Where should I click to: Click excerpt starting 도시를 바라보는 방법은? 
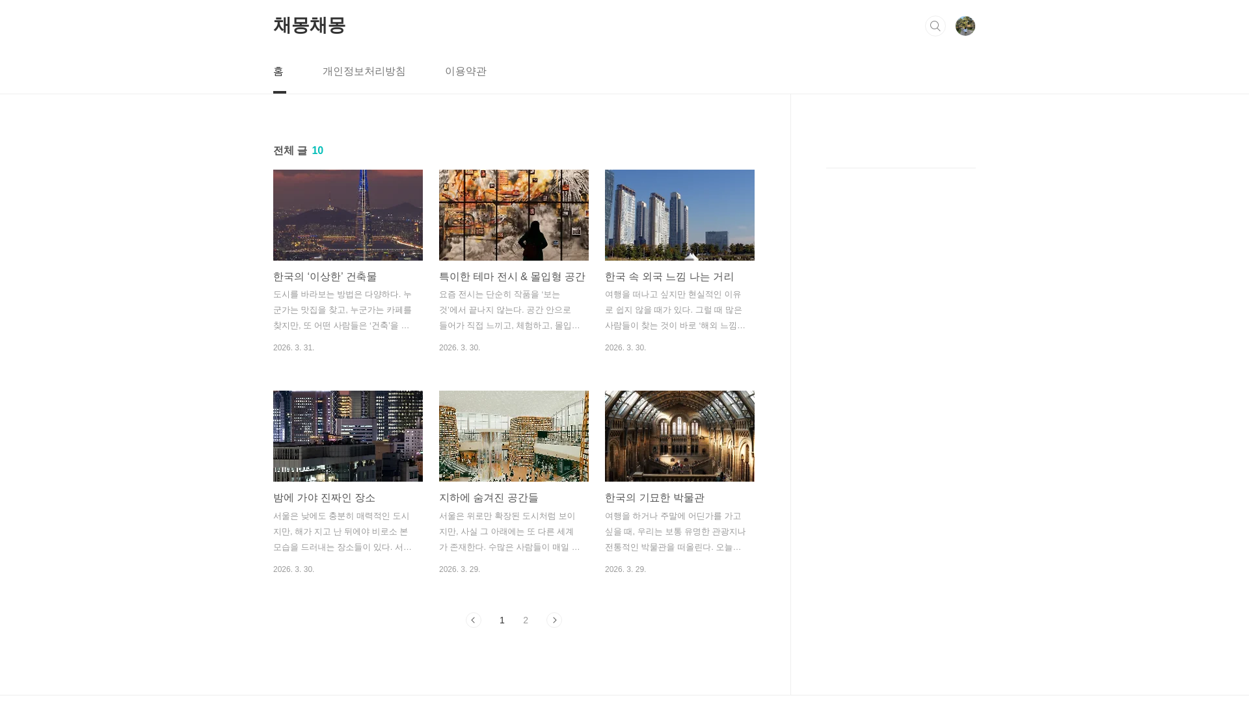pos(343,310)
